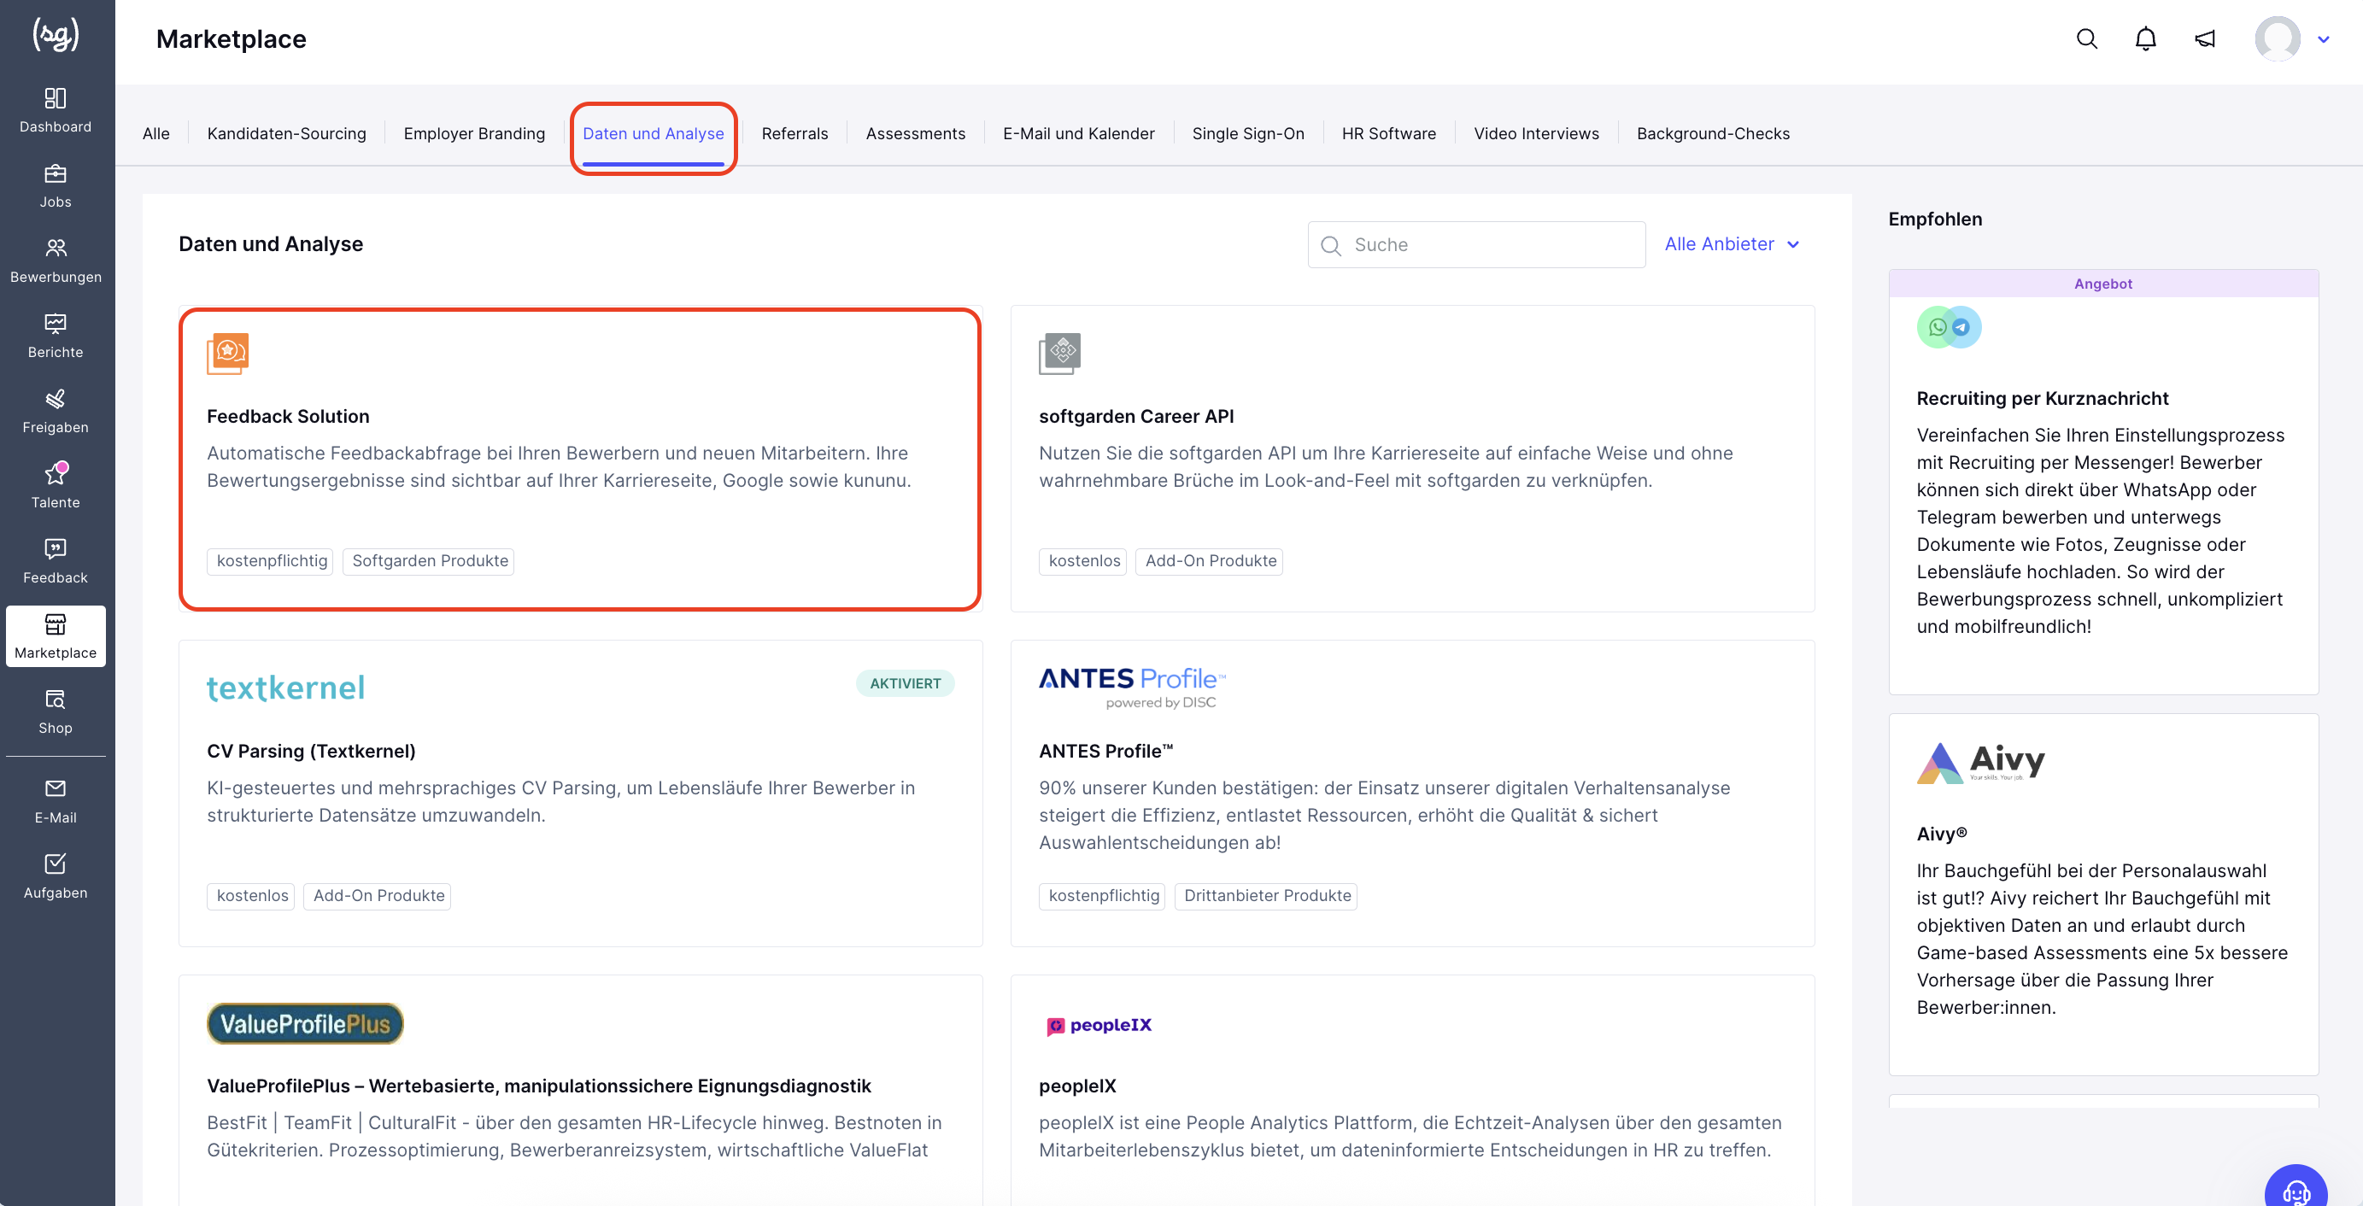Open the ANTES Profile™ title

(1105, 751)
